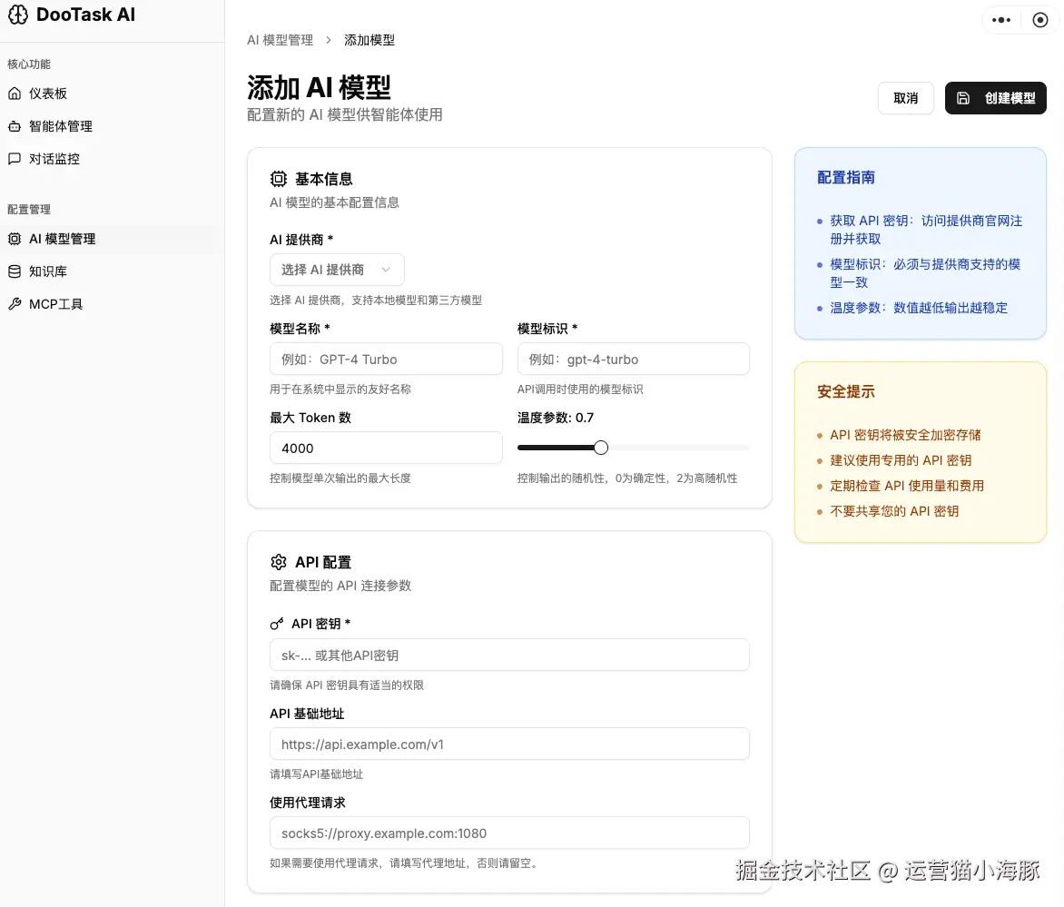Click the circular target icon at top right
Image resolution: width=1064 pixels, height=907 pixels.
[x=1039, y=20]
